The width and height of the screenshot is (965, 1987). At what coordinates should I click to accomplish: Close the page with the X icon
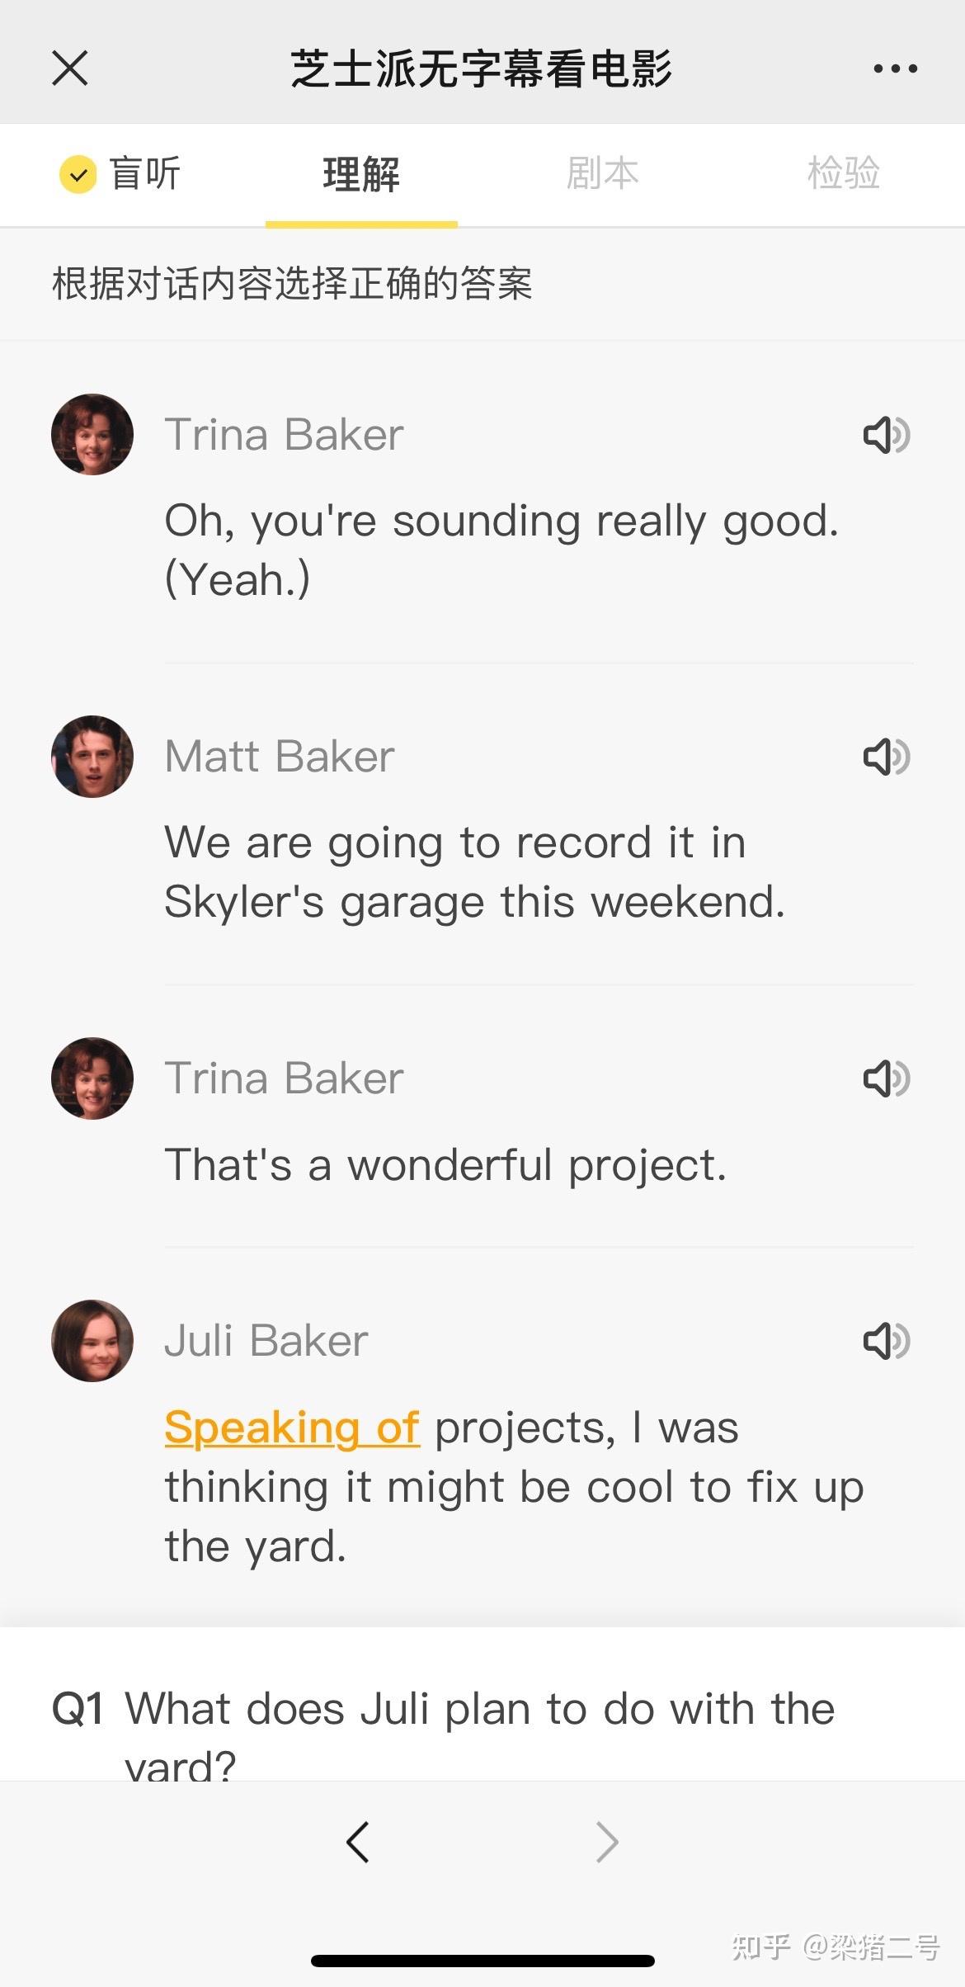point(69,68)
